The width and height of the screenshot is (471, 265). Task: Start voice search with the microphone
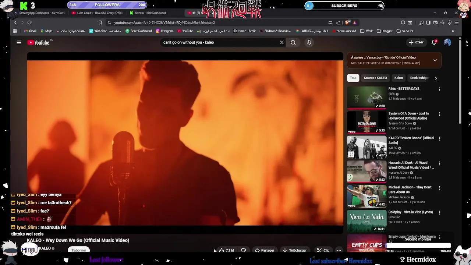(x=309, y=42)
